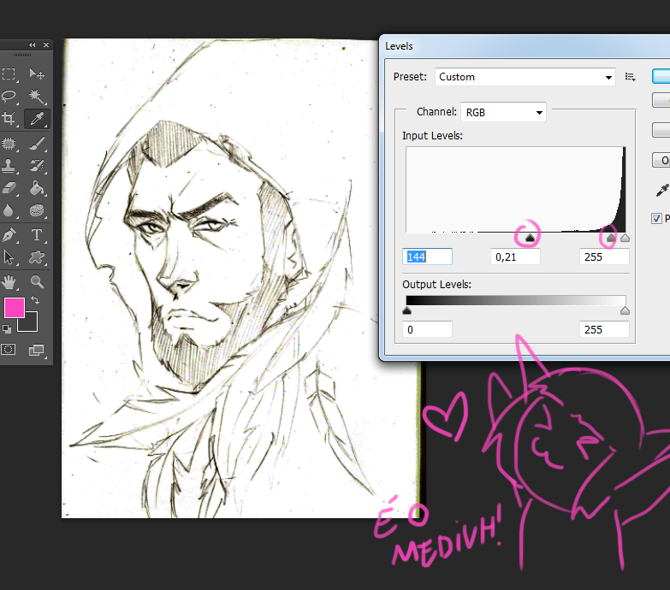Open the preset options menu icon
Image resolution: width=670 pixels, height=590 pixels.
631,77
